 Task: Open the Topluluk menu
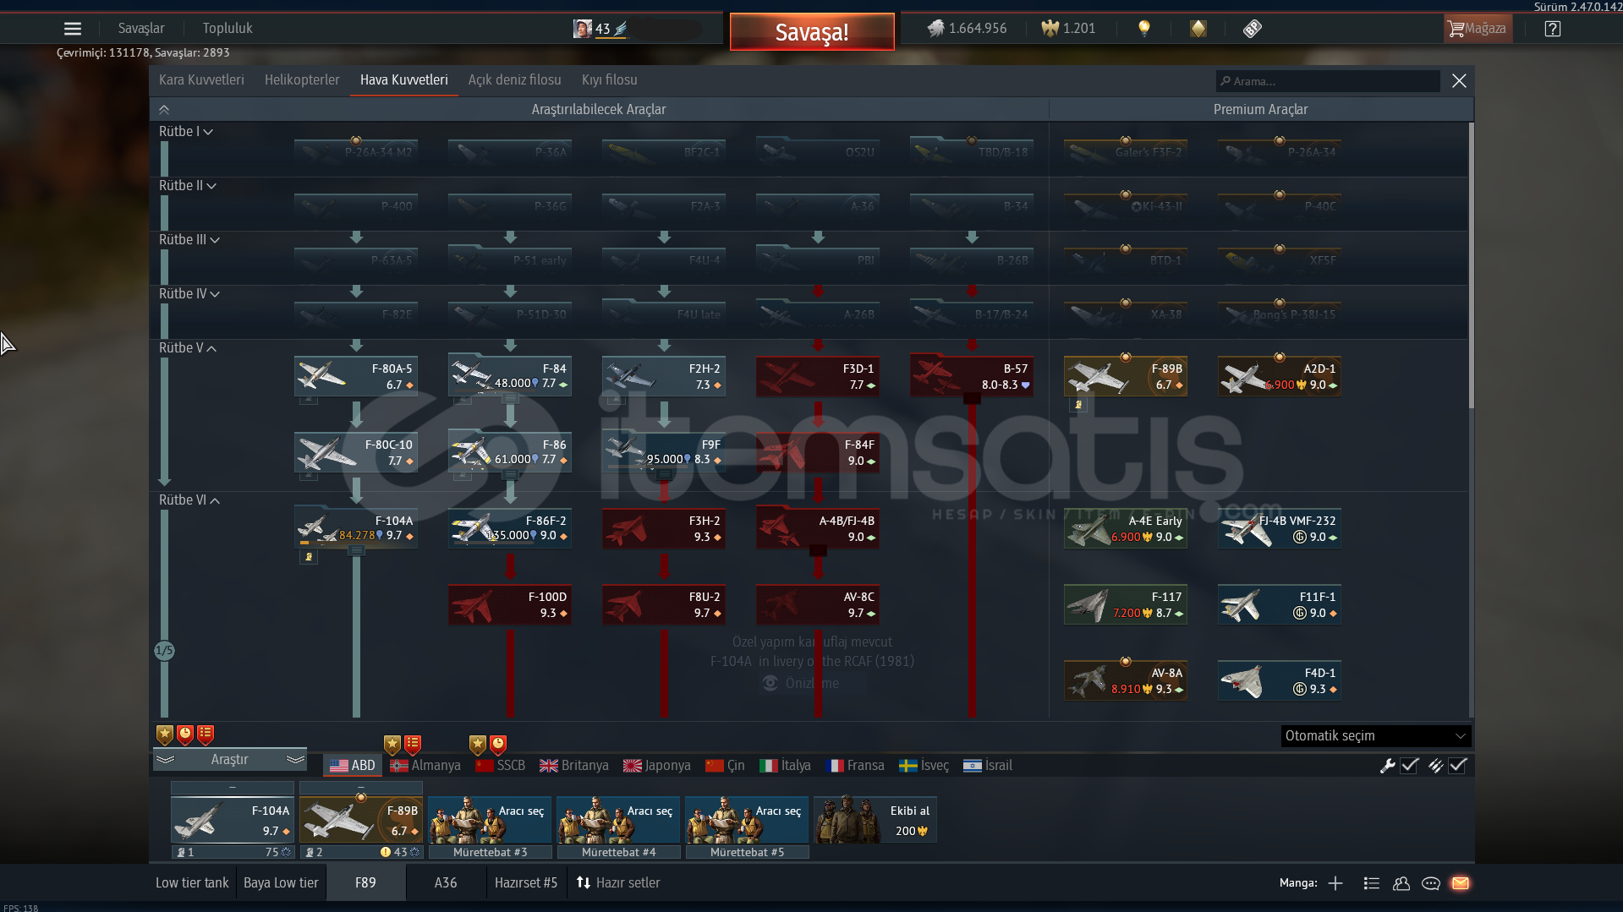pyautogui.click(x=228, y=29)
